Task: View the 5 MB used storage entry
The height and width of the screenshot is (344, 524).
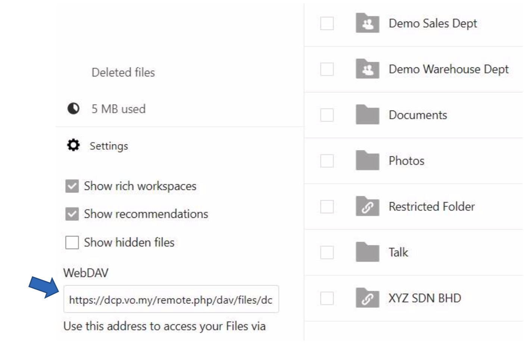Action: [118, 109]
